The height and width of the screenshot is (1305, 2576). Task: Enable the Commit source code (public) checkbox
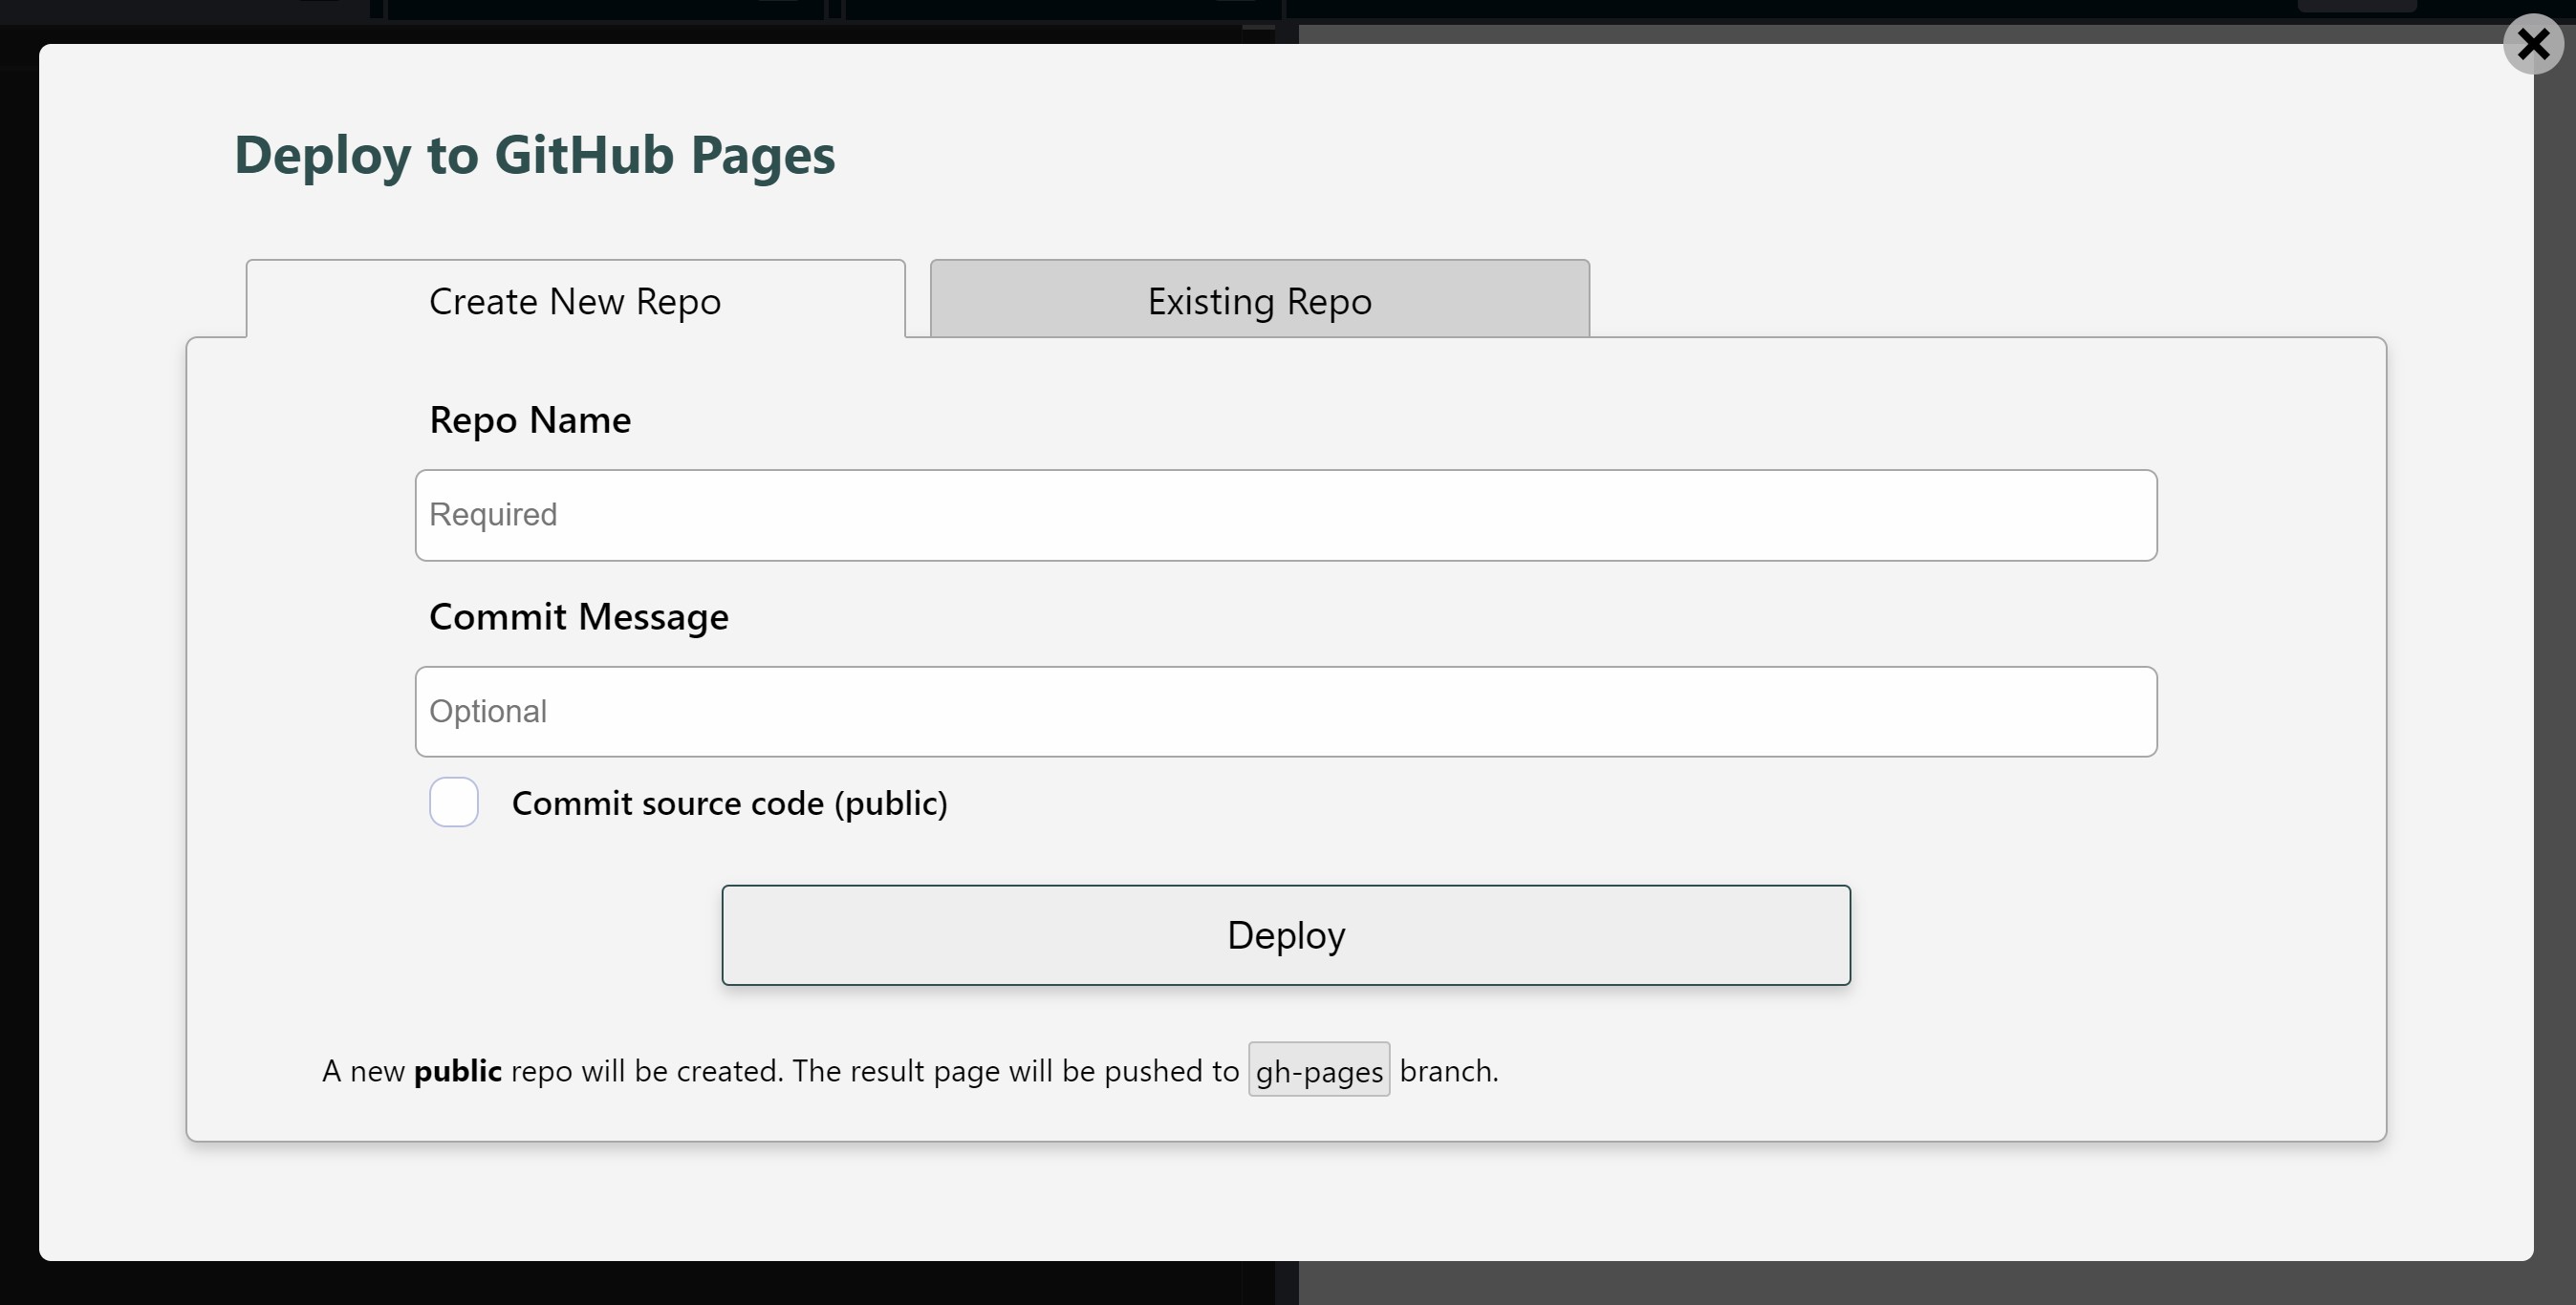(453, 802)
